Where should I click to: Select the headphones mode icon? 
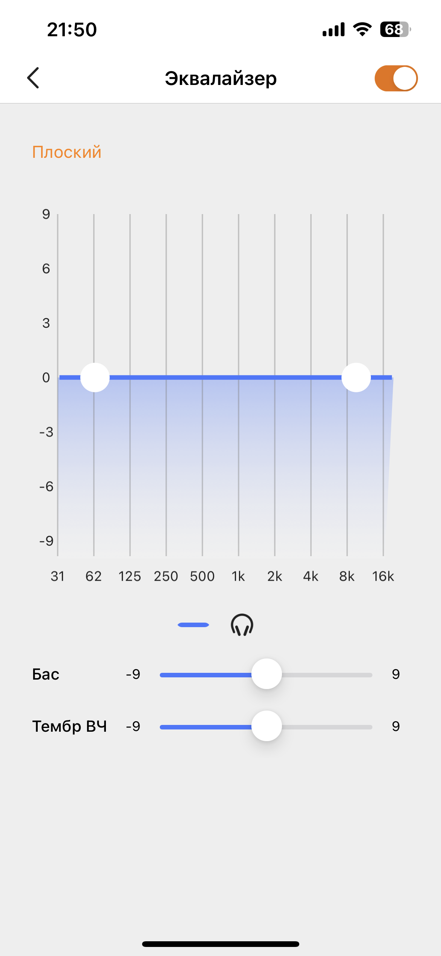[242, 625]
